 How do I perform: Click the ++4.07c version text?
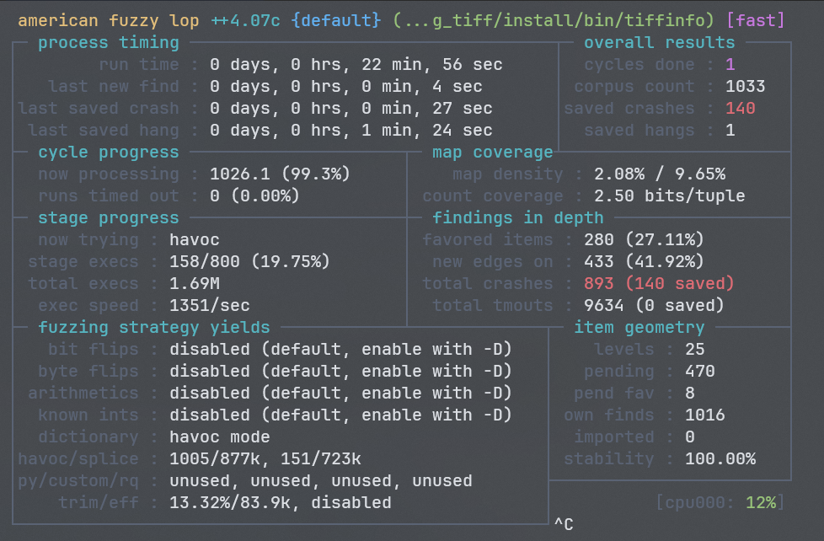point(245,20)
